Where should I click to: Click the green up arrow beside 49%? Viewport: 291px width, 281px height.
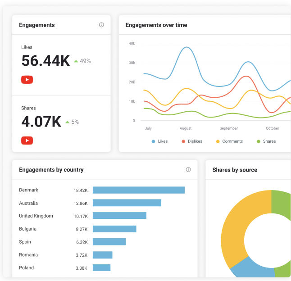click(76, 61)
